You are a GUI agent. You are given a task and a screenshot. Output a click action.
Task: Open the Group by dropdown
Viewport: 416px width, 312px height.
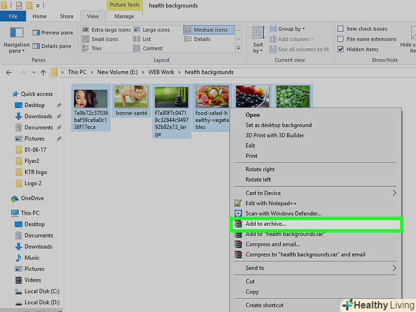click(x=287, y=29)
